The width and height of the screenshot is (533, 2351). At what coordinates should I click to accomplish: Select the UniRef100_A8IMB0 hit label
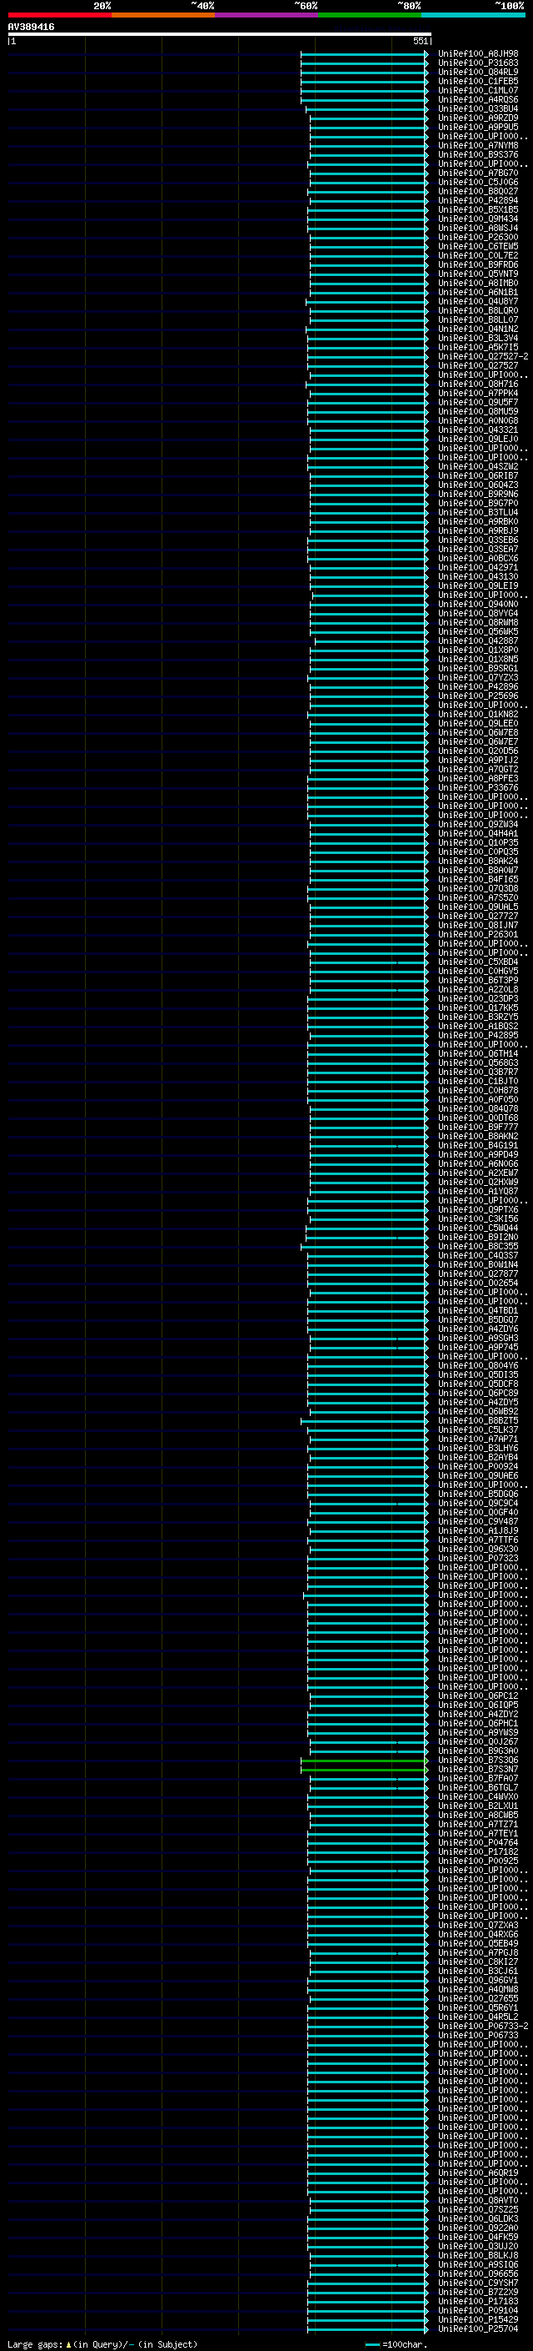[x=477, y=283]
